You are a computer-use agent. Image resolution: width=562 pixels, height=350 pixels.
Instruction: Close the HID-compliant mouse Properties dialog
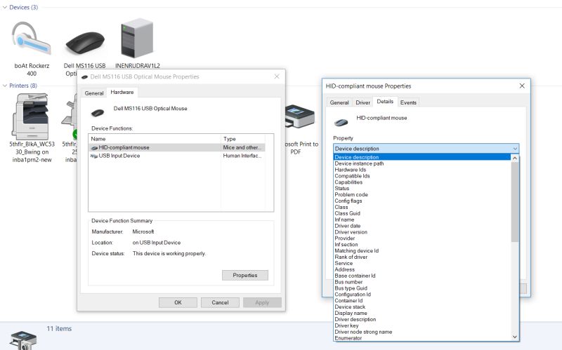click(522, 86)
